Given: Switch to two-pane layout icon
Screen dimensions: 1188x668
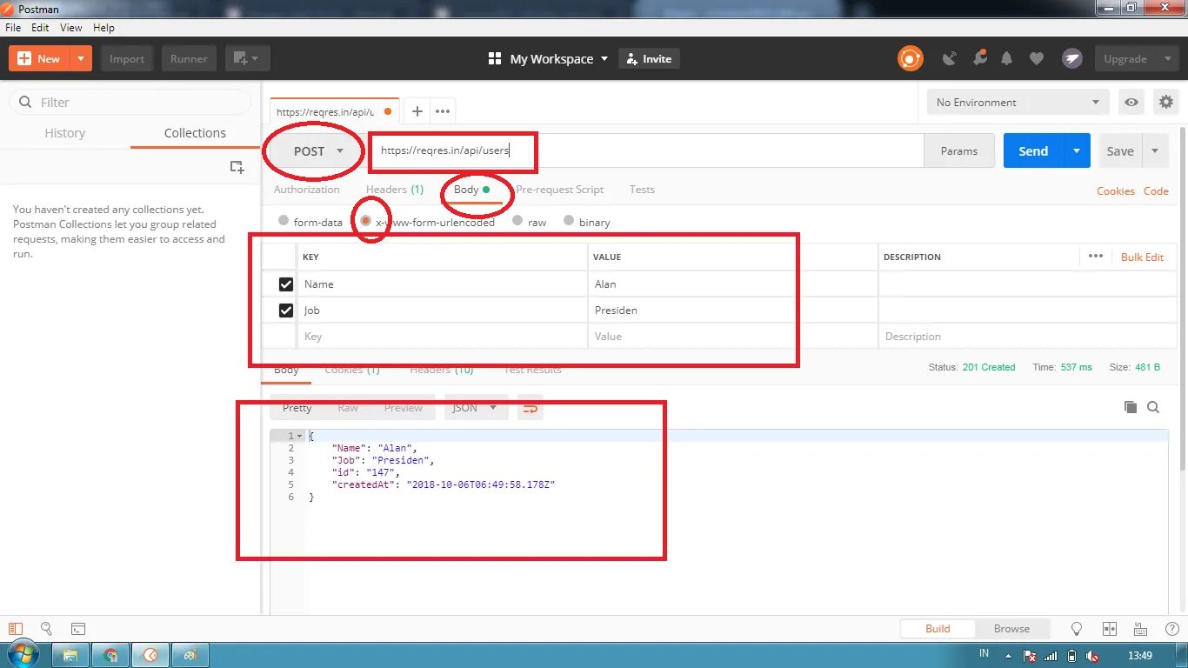Looking at the screenshot, I should point(1109,629).
